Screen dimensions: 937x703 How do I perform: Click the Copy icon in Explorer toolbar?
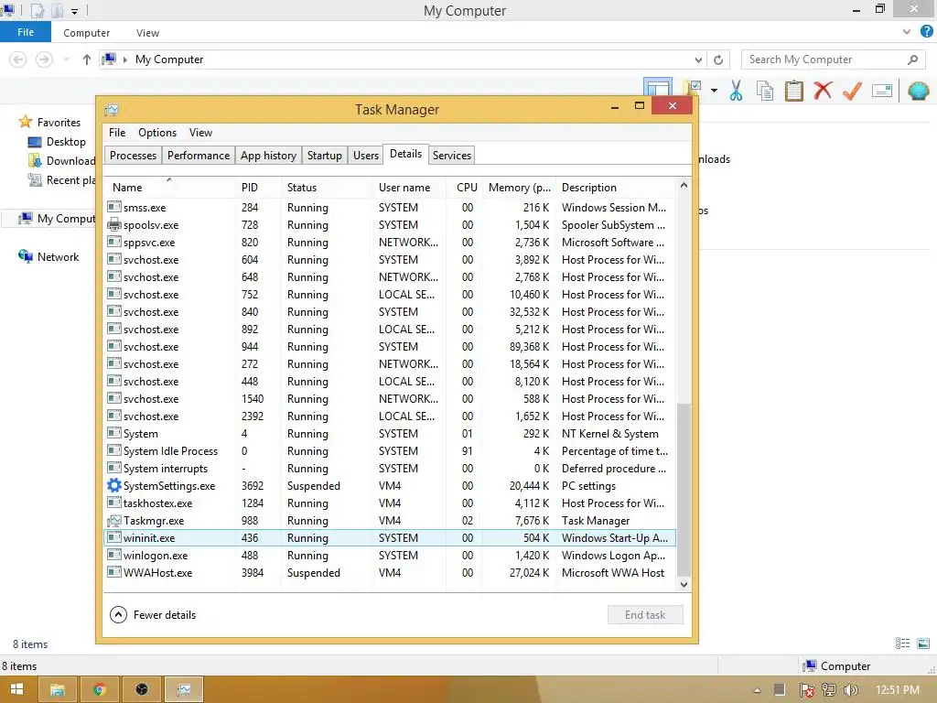[764, 91]
